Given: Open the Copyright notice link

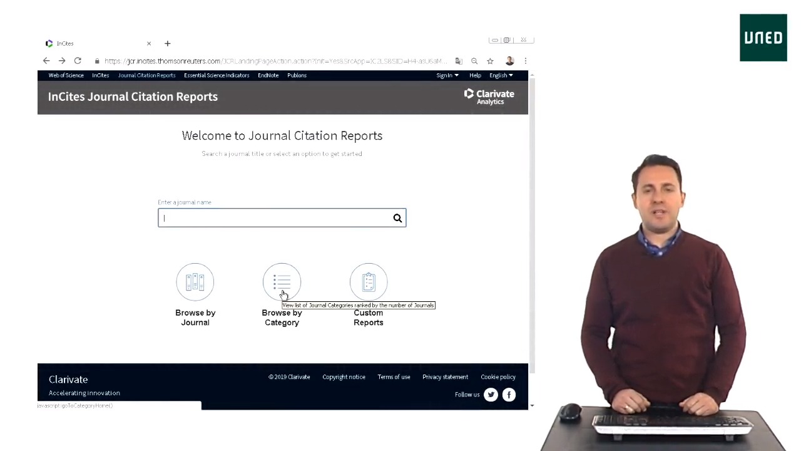Looking at the screenshot, I should 344,377.
